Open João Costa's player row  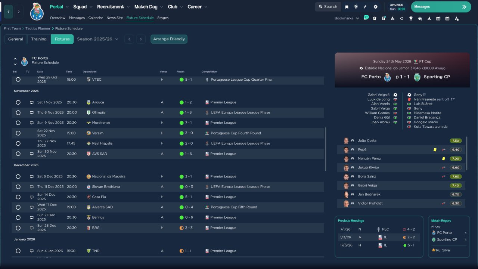[x=401, y=141]
